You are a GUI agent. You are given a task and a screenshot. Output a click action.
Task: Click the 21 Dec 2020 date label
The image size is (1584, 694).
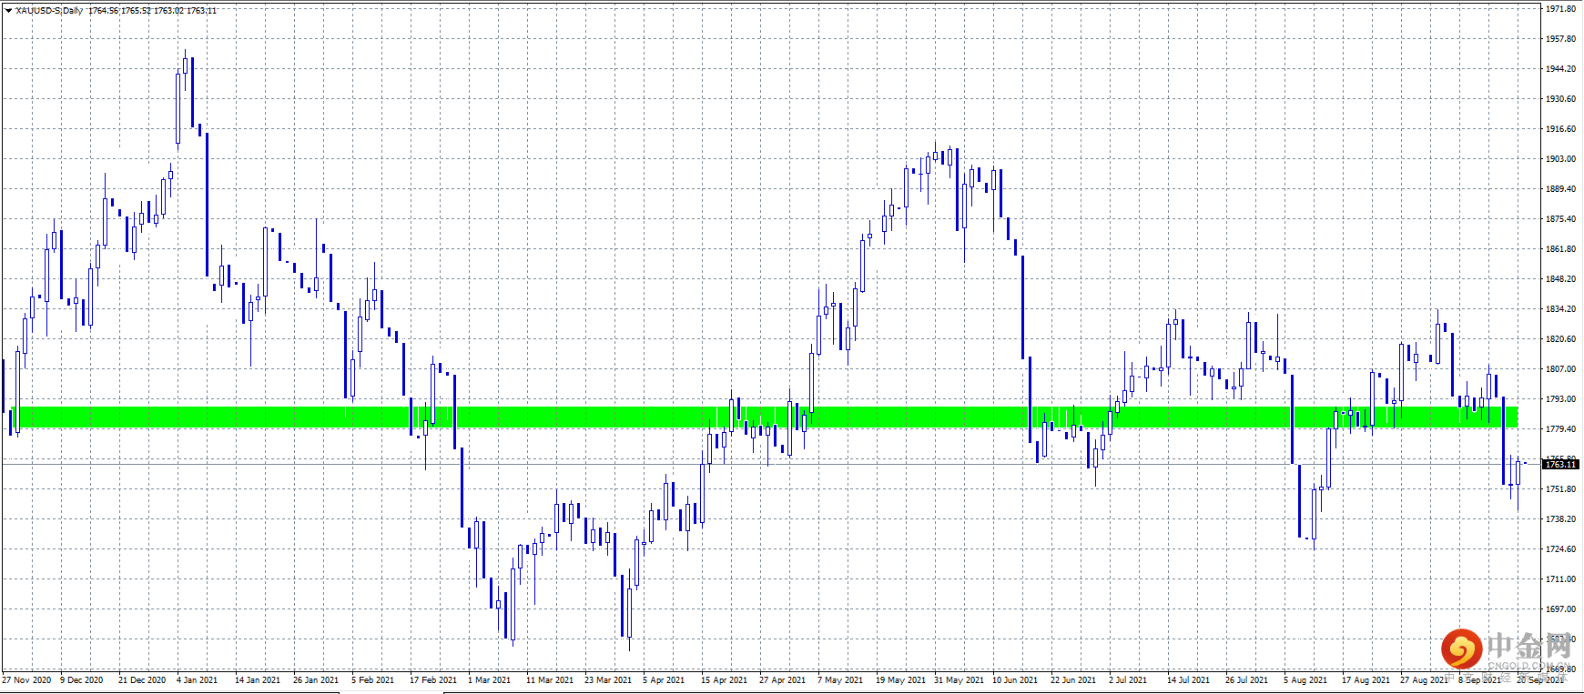tap(142, 680)
